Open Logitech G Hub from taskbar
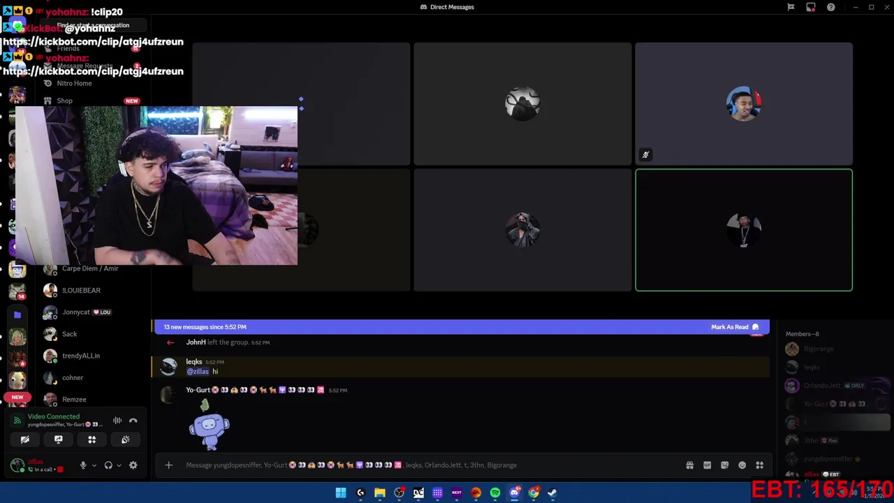 tap(360, 493)
